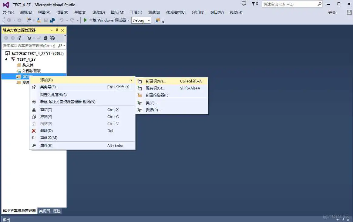Click the Save All toolbar icon
This screenshot has width=353, height=222.
[x=52, y=20]
